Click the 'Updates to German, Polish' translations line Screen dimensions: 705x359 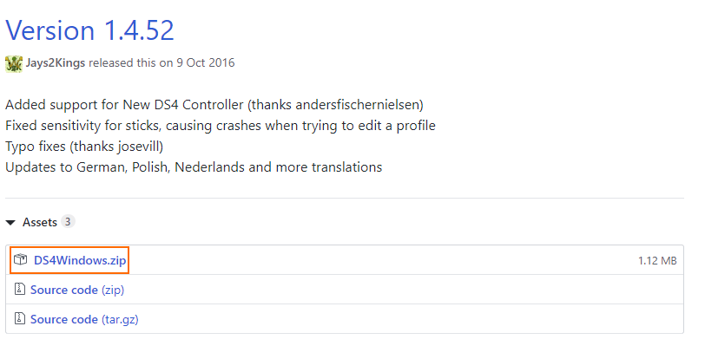pyautogui.click(x=194, y=167)
